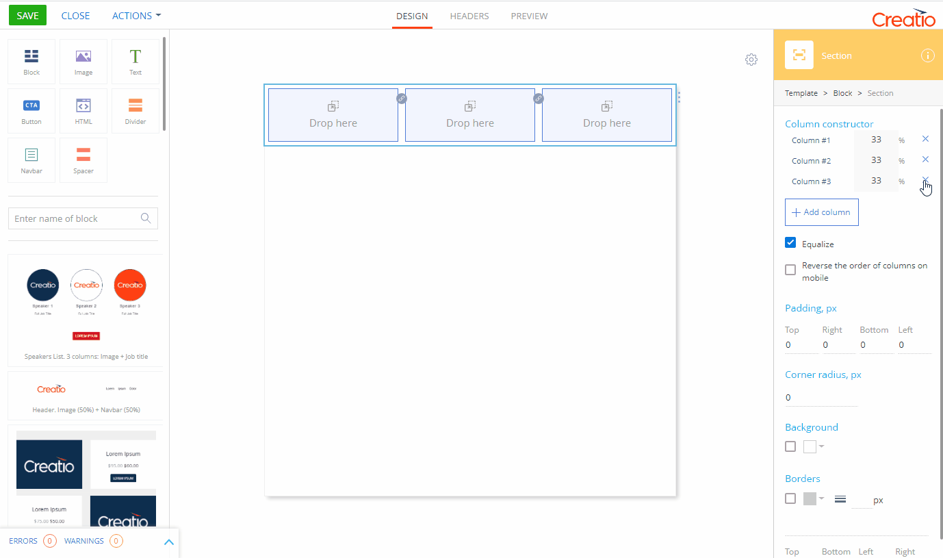Click the Section icon in the yellow header
Image resolution: width=943 pixels, height=558 pixels.
click(799, 55)
